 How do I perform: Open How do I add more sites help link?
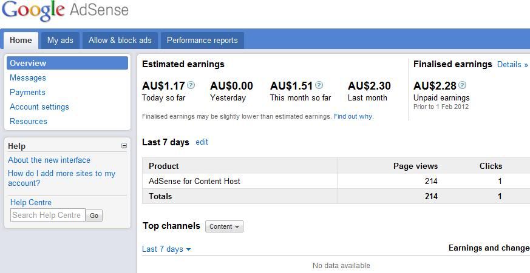pyautogui.click(x=61, y=179)
